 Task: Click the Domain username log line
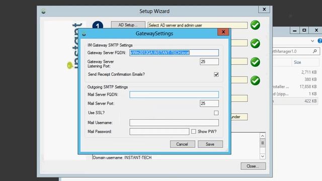122,157
